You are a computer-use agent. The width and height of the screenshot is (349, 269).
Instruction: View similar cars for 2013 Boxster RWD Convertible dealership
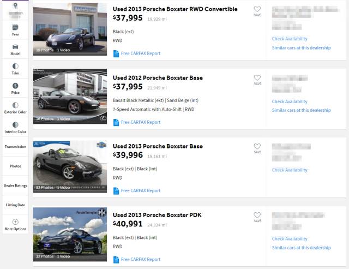tap(302, 48)
